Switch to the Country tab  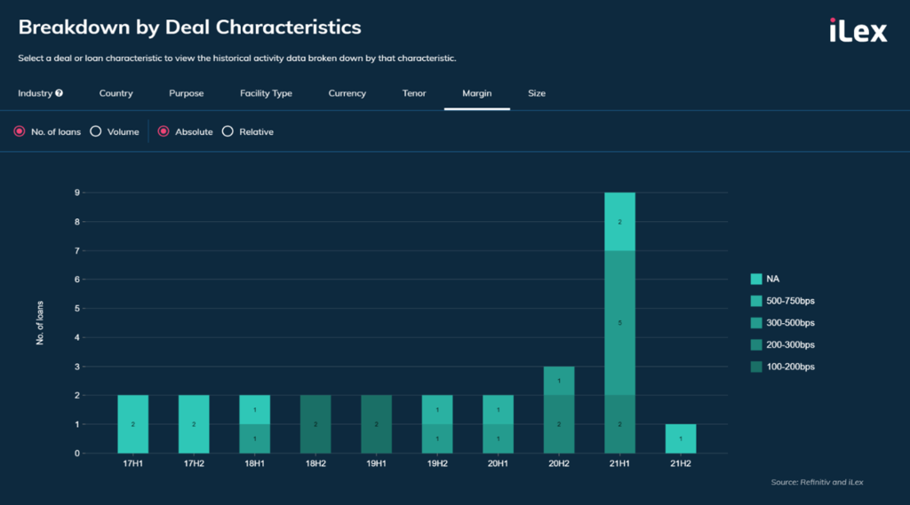coord(116,93)
